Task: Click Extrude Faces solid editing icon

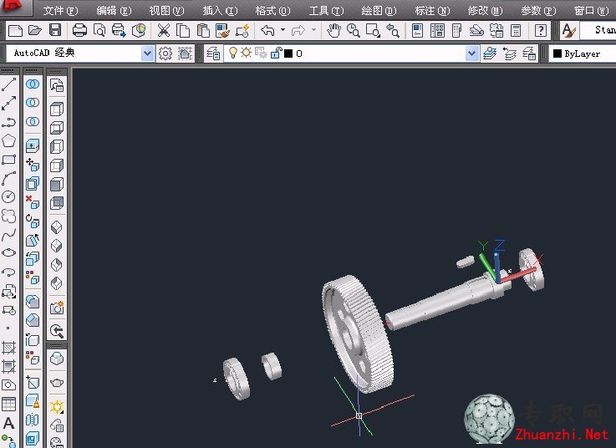Action: [33, 146]
